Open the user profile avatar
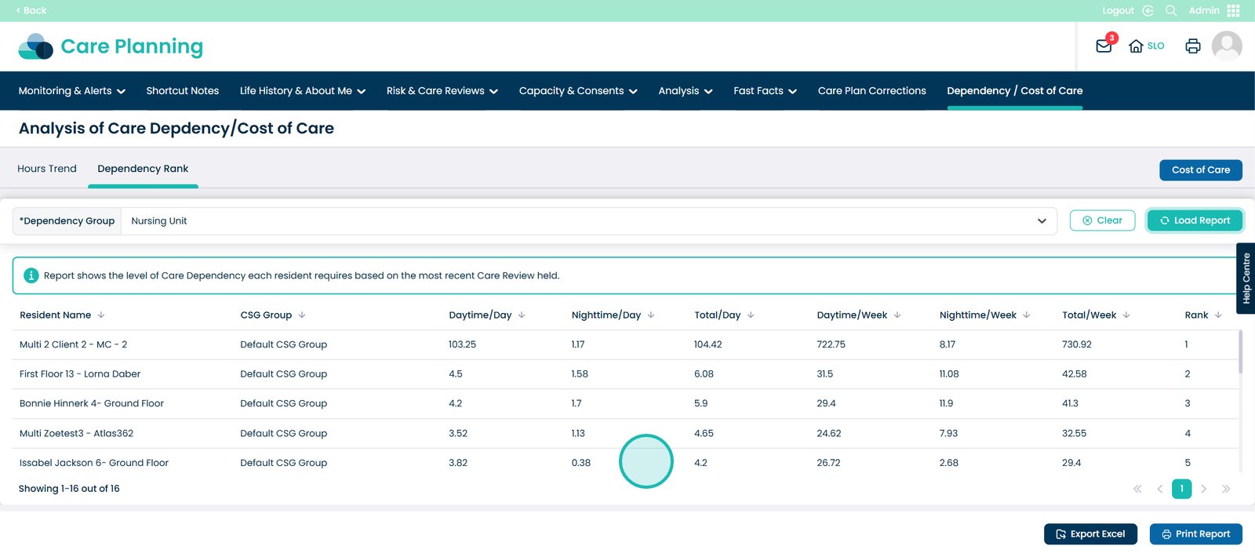This screenshot has width=1255, height=557. pyautogui.click(x=1226, y=46)
